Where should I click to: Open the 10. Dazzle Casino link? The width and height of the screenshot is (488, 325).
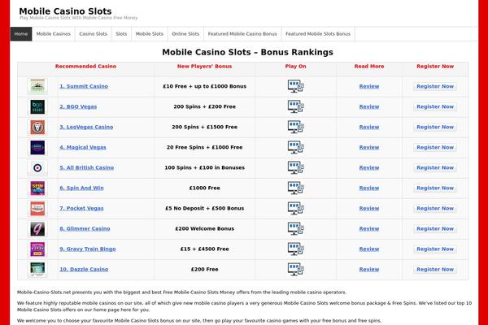click(x=84, y=269)
